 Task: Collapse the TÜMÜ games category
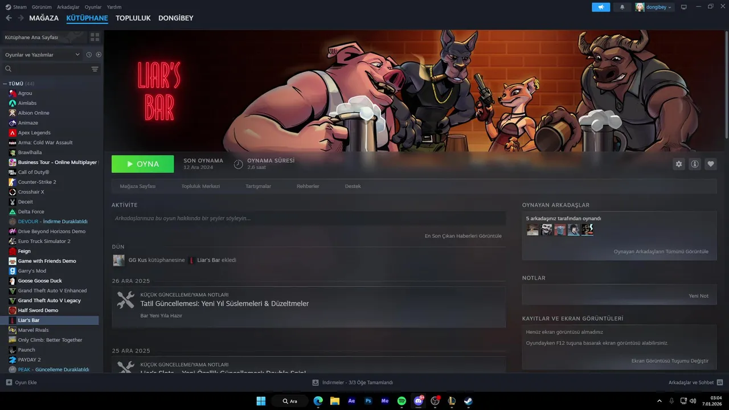[x=5, y=84]
